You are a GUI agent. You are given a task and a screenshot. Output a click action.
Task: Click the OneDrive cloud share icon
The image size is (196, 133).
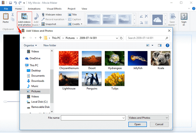pyautogui.click(x=158, y=20)
